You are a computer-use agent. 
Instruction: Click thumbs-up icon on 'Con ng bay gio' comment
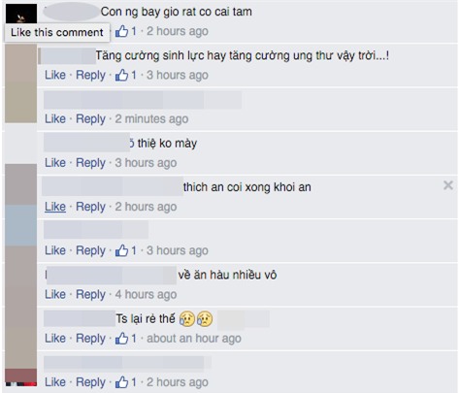pyautogui.click(x=121, y=31)
